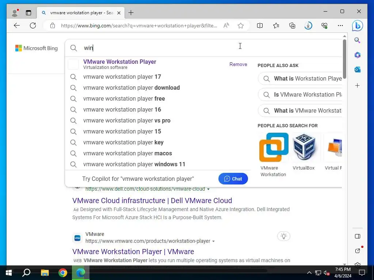Viewport: 374px width, 280px height.
Task: Go back to previous page
Action: coord(17,26)
